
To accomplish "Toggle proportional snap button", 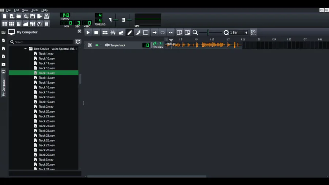I will coord(253,33).
